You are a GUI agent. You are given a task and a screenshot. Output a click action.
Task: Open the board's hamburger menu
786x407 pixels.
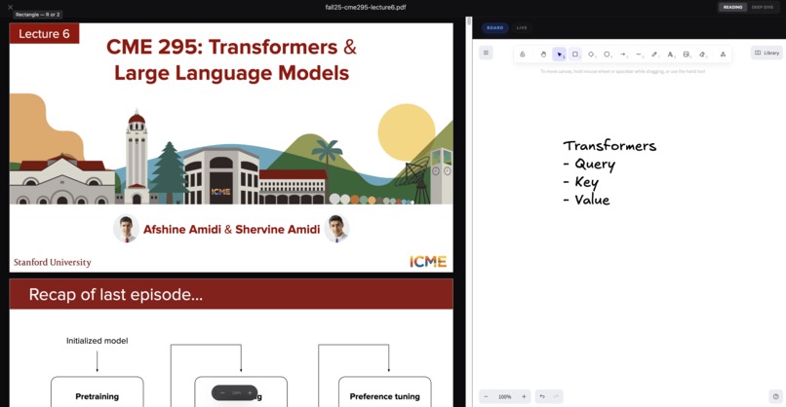coord(486,53)
